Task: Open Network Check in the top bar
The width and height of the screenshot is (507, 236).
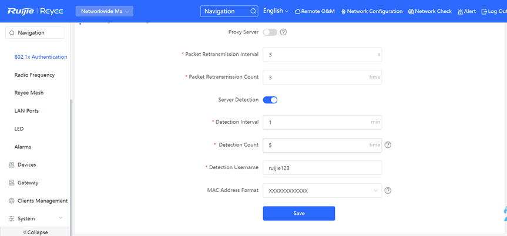Action: 430,11
